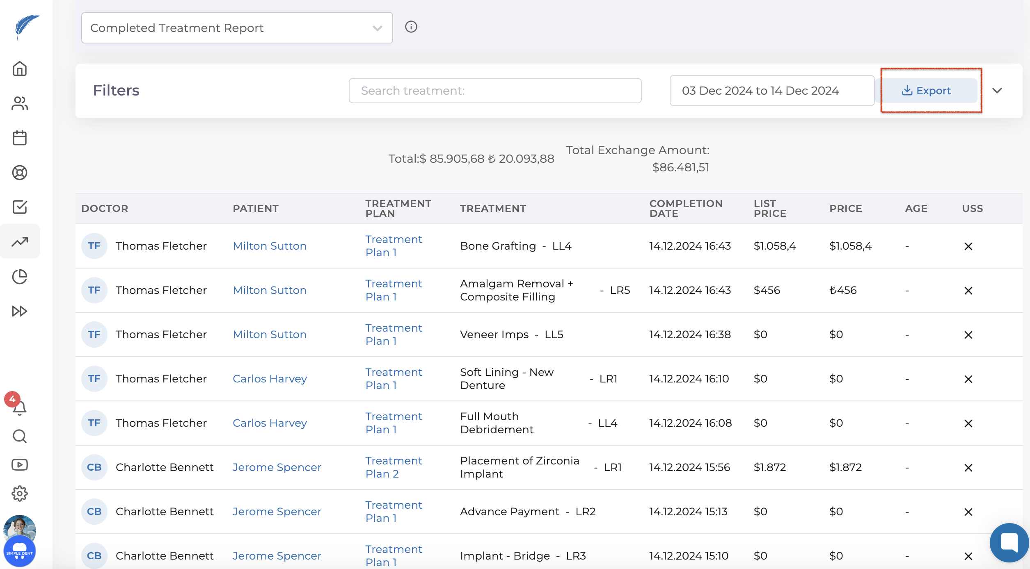Open the Completed Treatment Report dropdown

tap(237, 28)
